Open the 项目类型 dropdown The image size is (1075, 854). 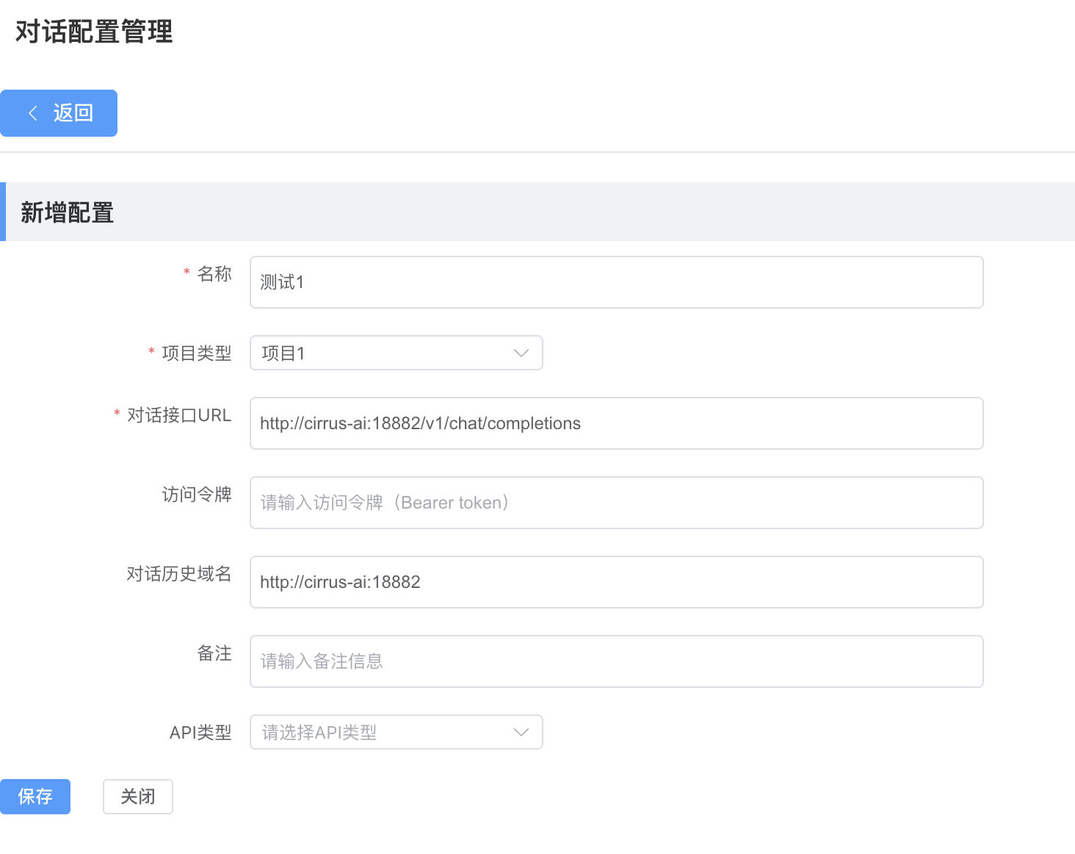click(x=397, y=353)
